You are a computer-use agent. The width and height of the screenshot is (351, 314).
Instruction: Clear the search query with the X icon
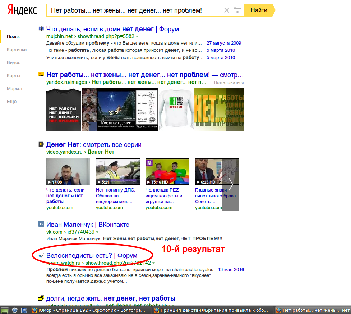click(227, 10)
